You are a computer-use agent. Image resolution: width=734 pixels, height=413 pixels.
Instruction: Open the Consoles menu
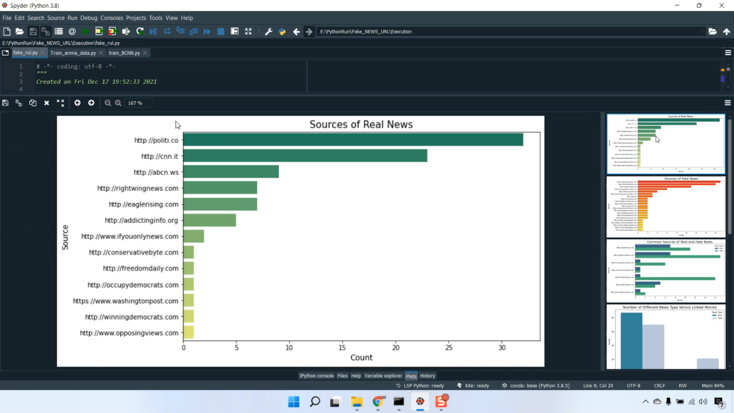(x=112, y=18)
